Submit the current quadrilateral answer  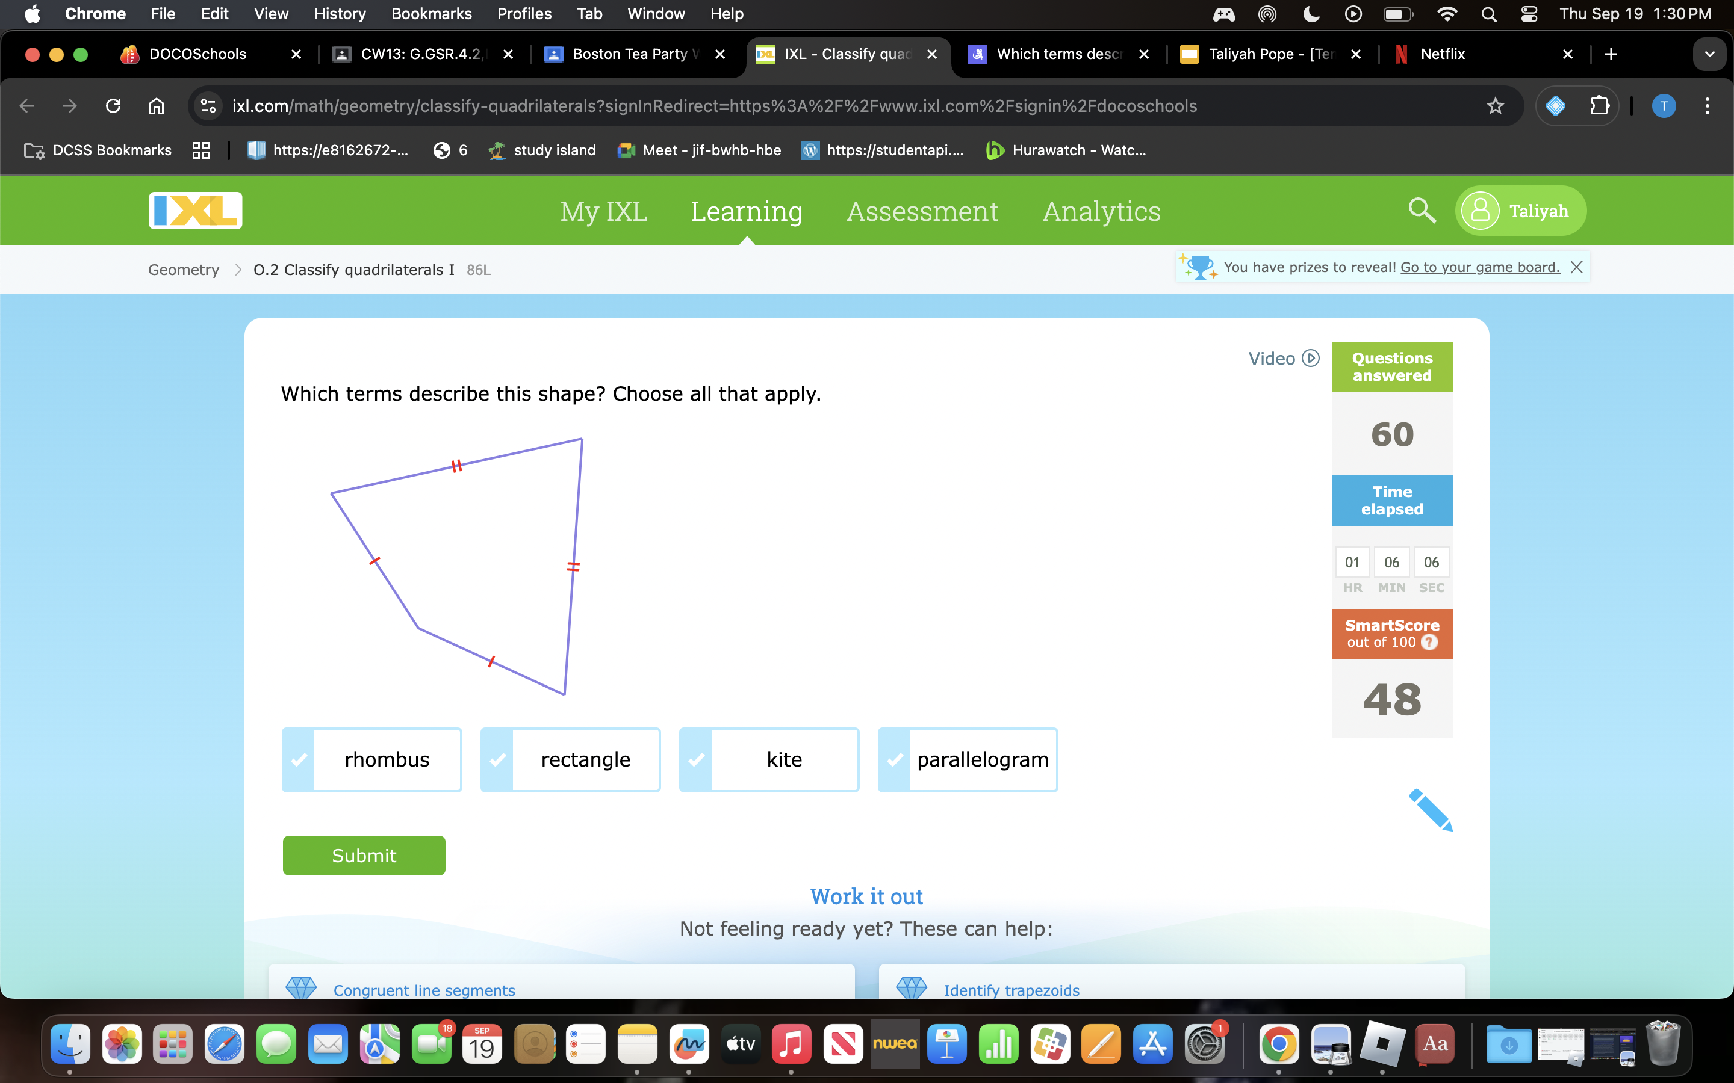pos(363,855)
